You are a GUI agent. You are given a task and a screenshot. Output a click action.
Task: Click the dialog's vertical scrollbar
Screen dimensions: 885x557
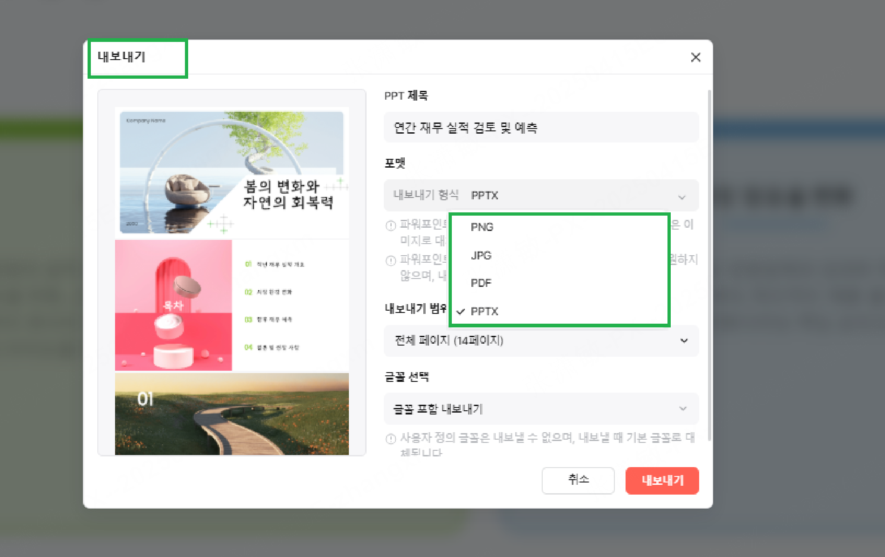pos(709,265)
